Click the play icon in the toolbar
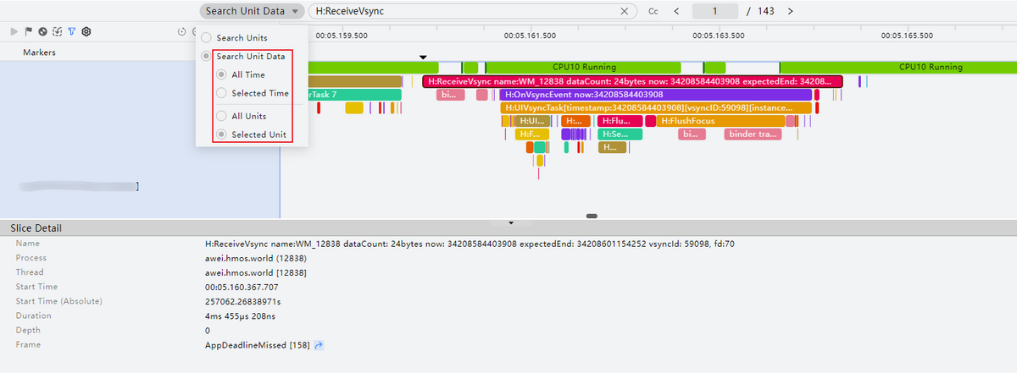The height and width of the screenshot is (373, 1017). tap(14, 31)
